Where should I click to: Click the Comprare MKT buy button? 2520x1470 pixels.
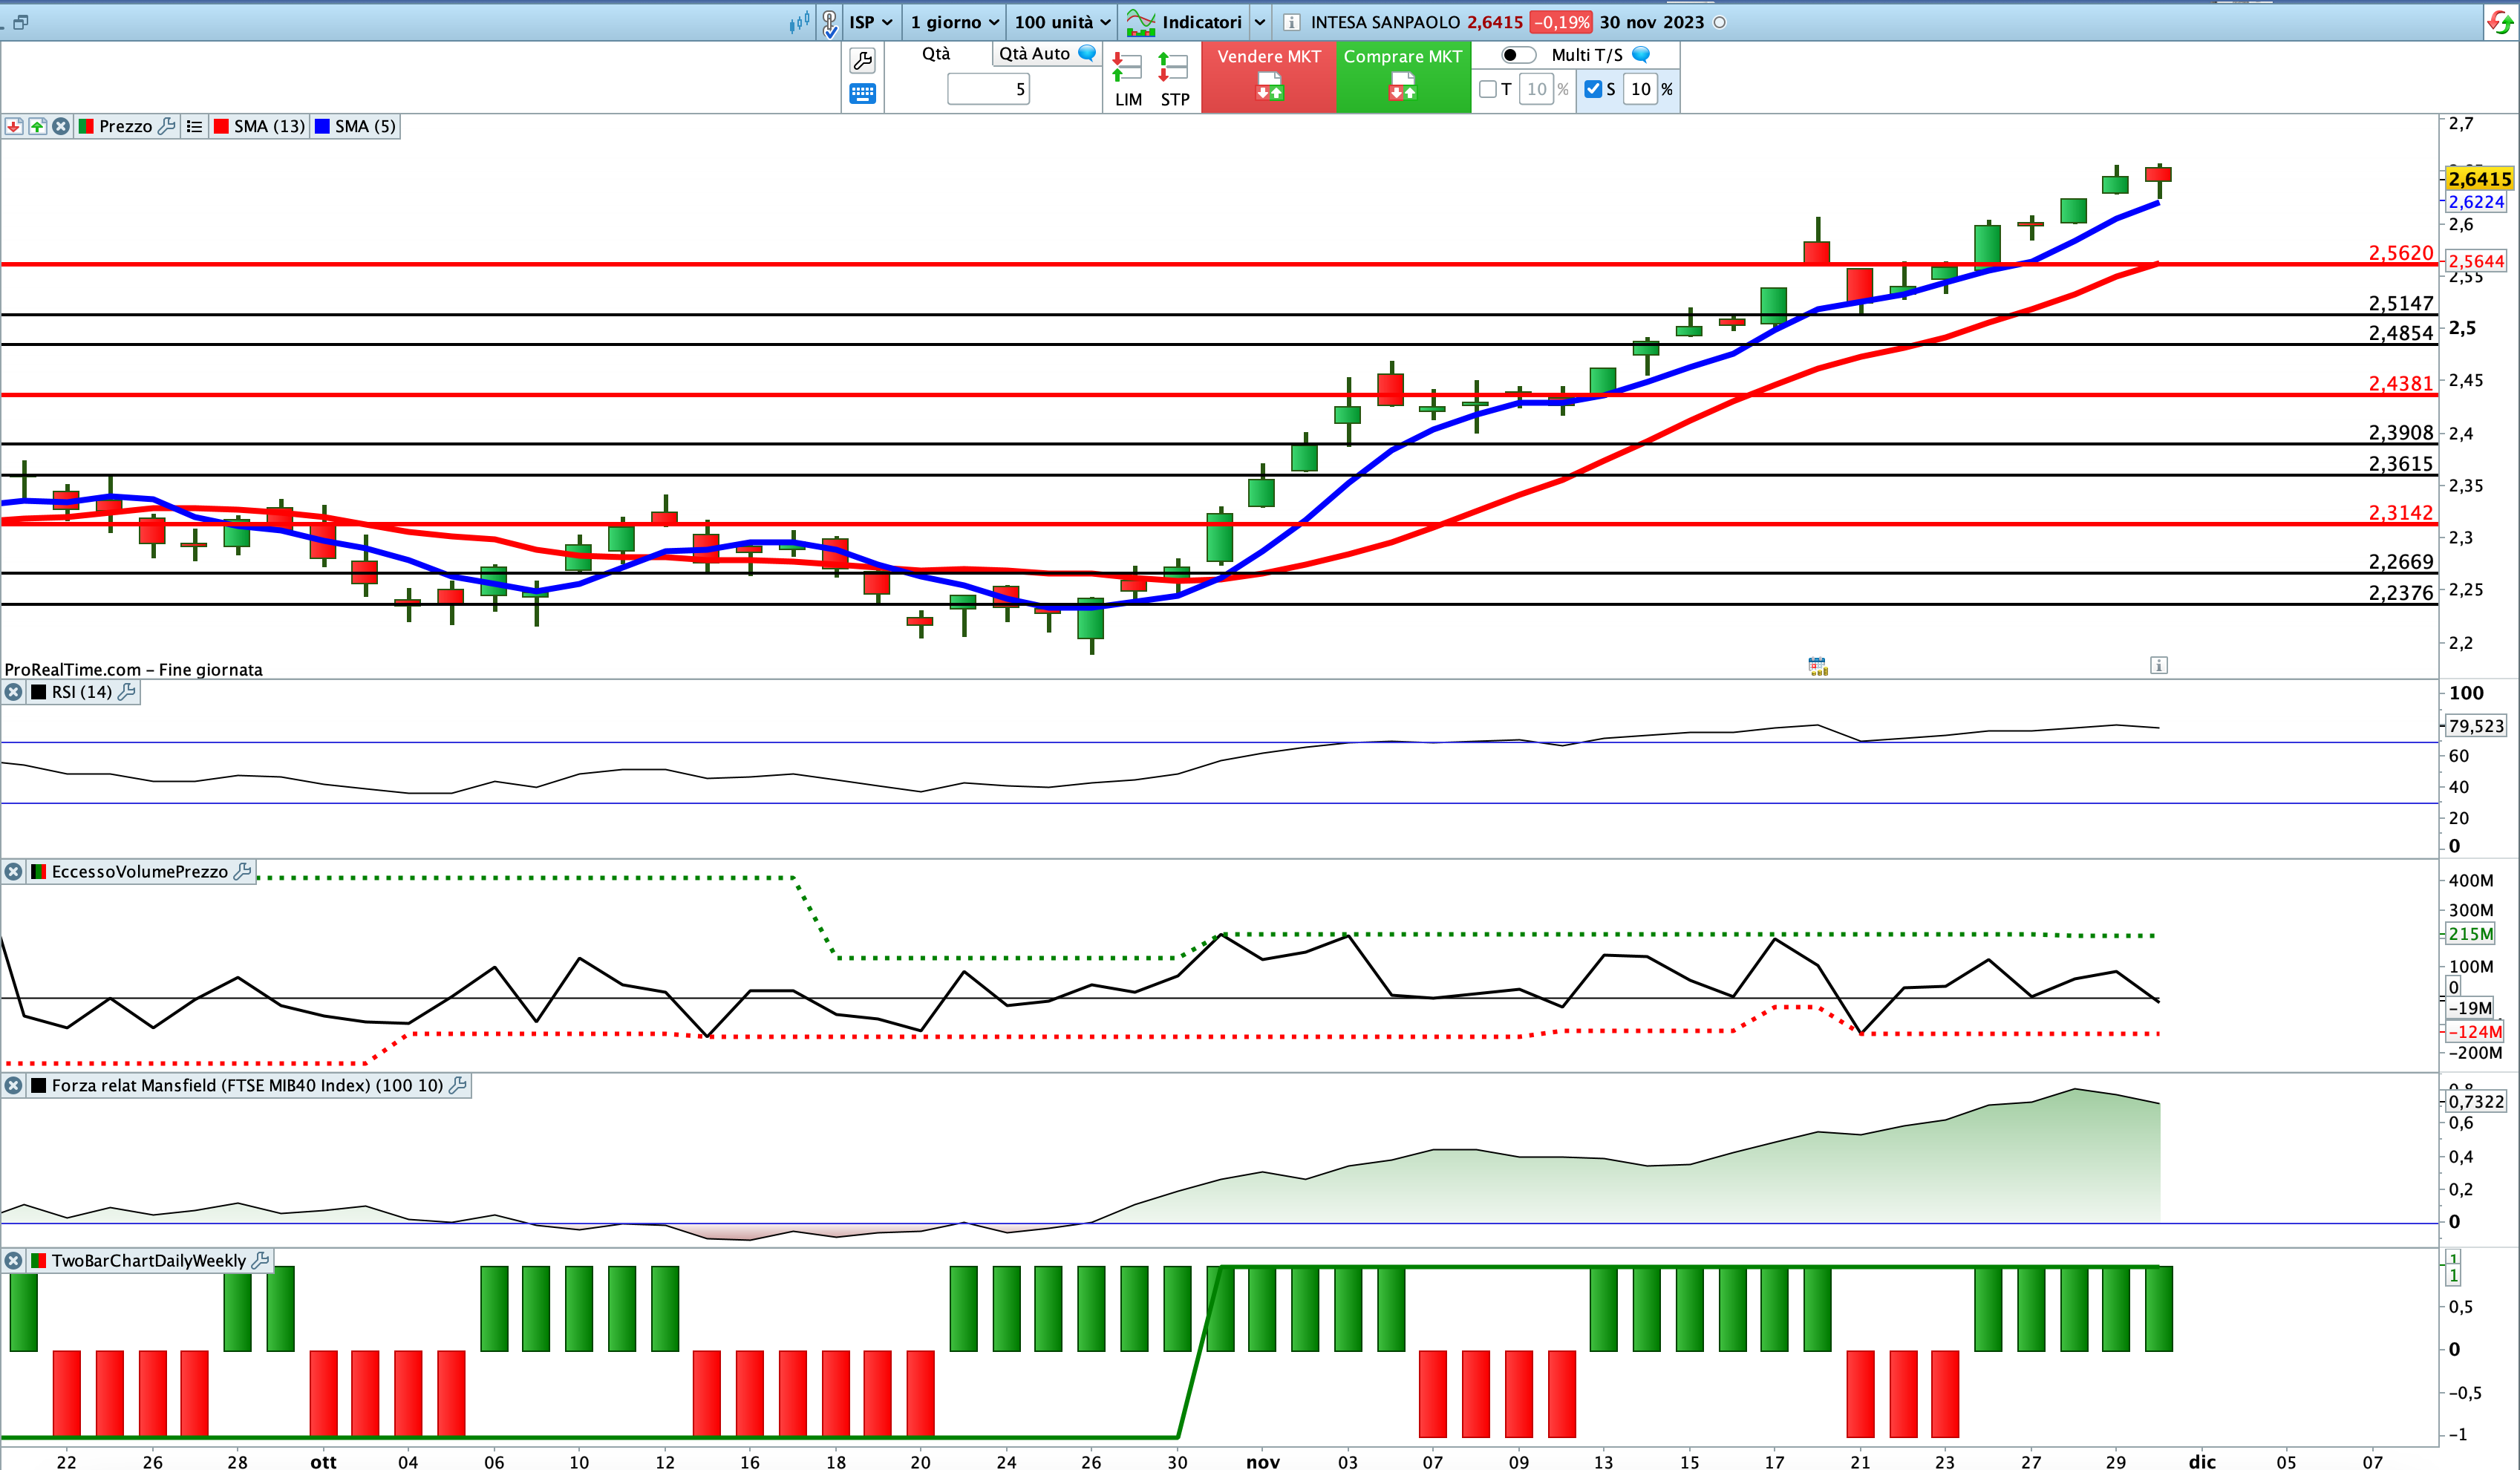(x=1403, y=77)
